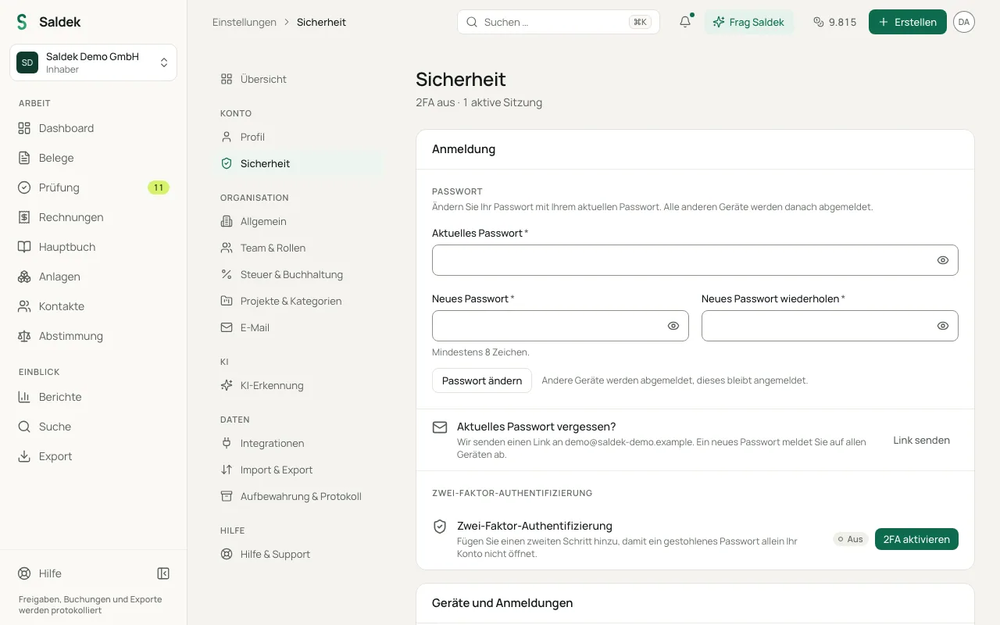1000x625 pixels.
Task: Click the Passwort ändern button
Action: [482, 380]
